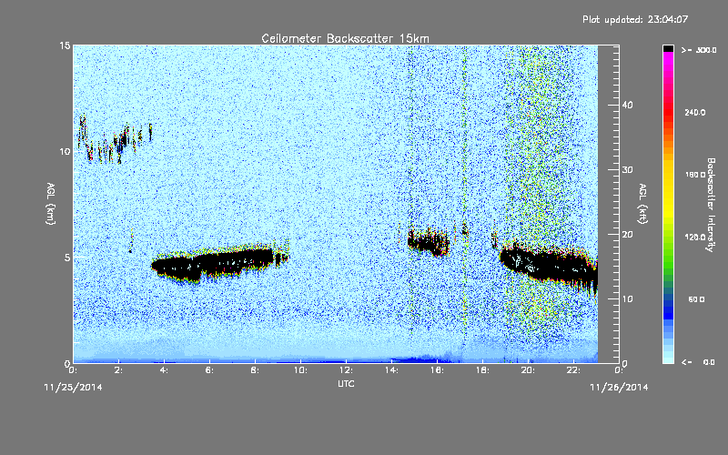
Task: Click the '14:' hour tick label
Action: click(391, 370)
